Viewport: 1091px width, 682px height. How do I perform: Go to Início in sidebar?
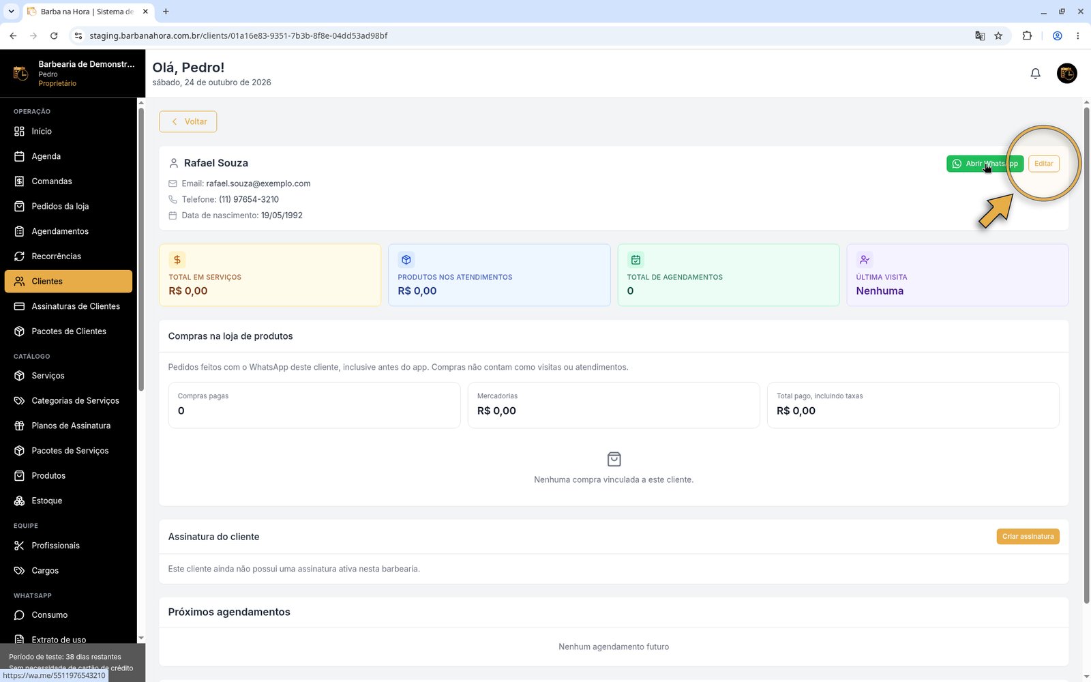coord(68,131)
